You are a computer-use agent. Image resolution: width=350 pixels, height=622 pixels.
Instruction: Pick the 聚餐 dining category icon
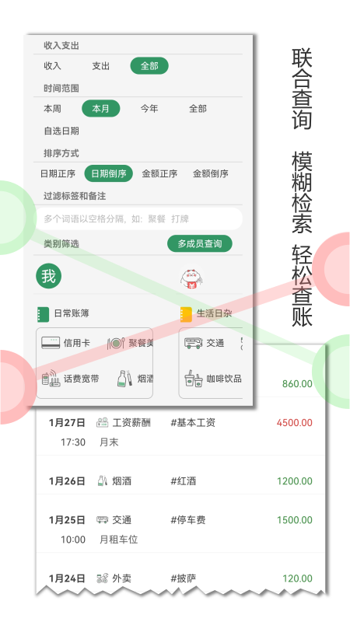point(116,343)
